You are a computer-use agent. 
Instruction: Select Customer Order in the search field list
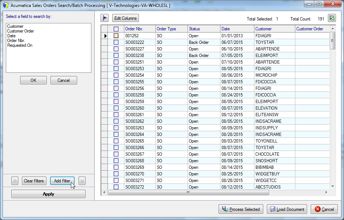(x=20, y=31)
